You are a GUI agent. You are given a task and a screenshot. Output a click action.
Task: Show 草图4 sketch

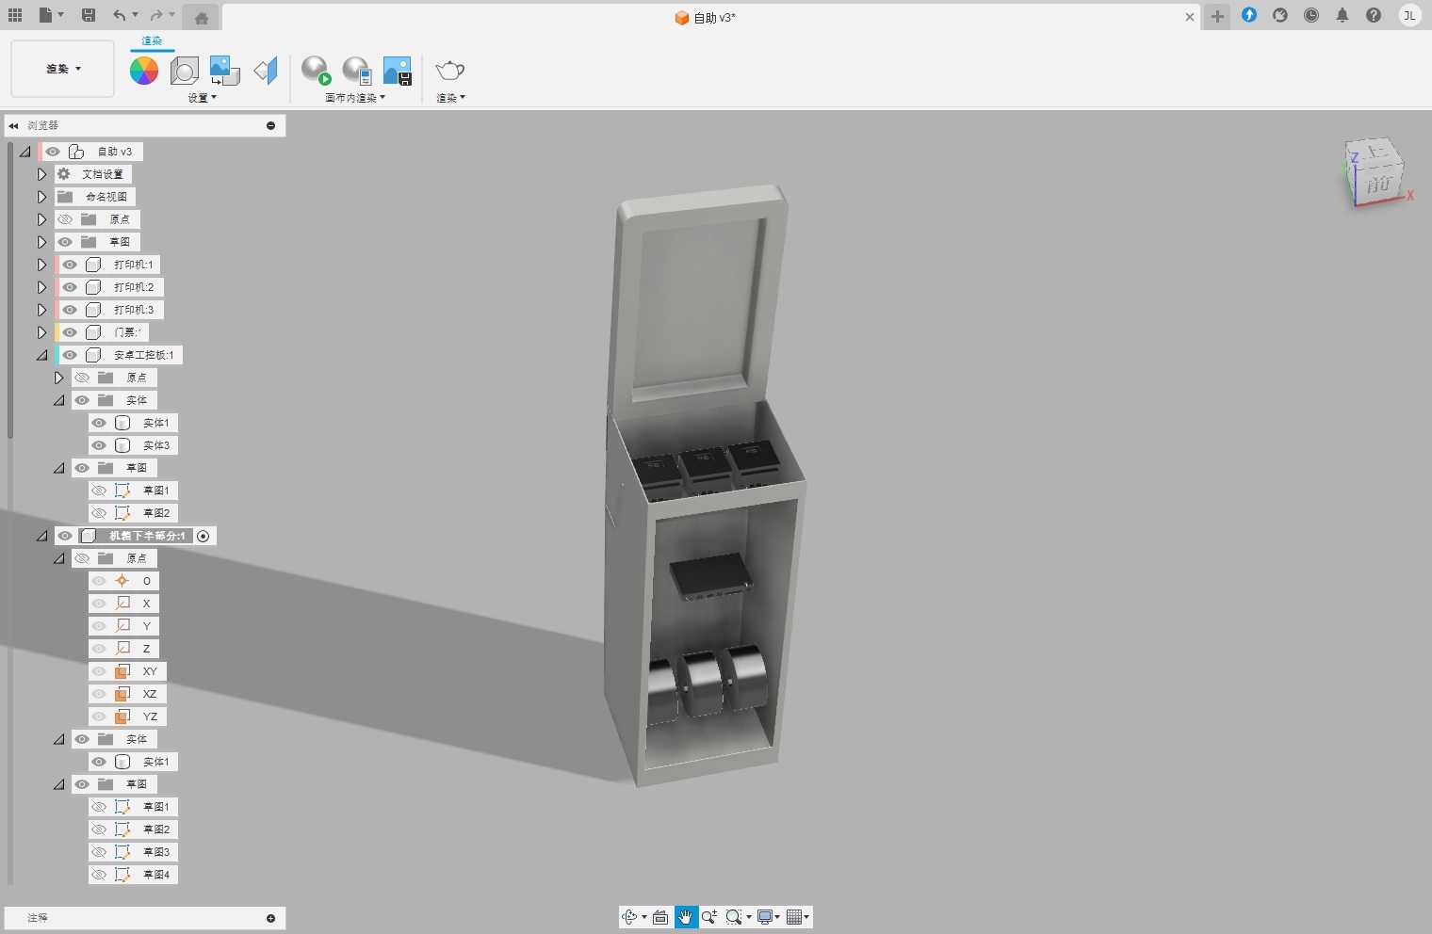tap(99, 875)
